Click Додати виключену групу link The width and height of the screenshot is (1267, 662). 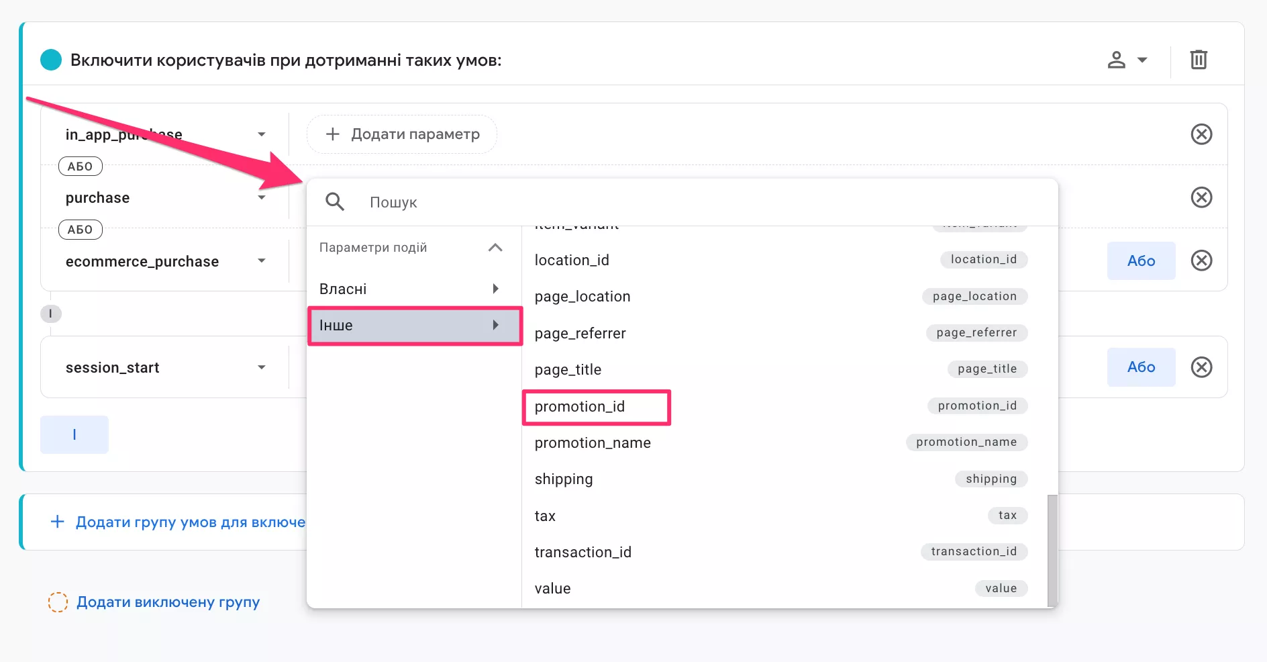(168, 602)
